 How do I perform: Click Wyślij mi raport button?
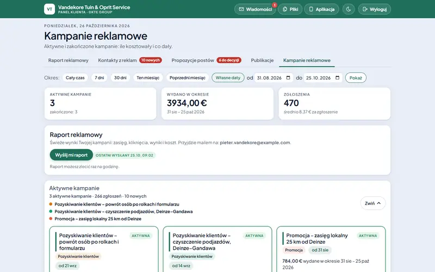tap(71, 155)
